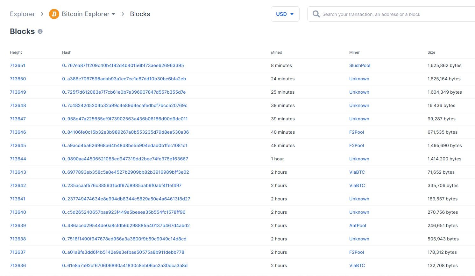The image size is (475, 276).
Task: Click the Miner column header
Action: click(x=354, y=52)
